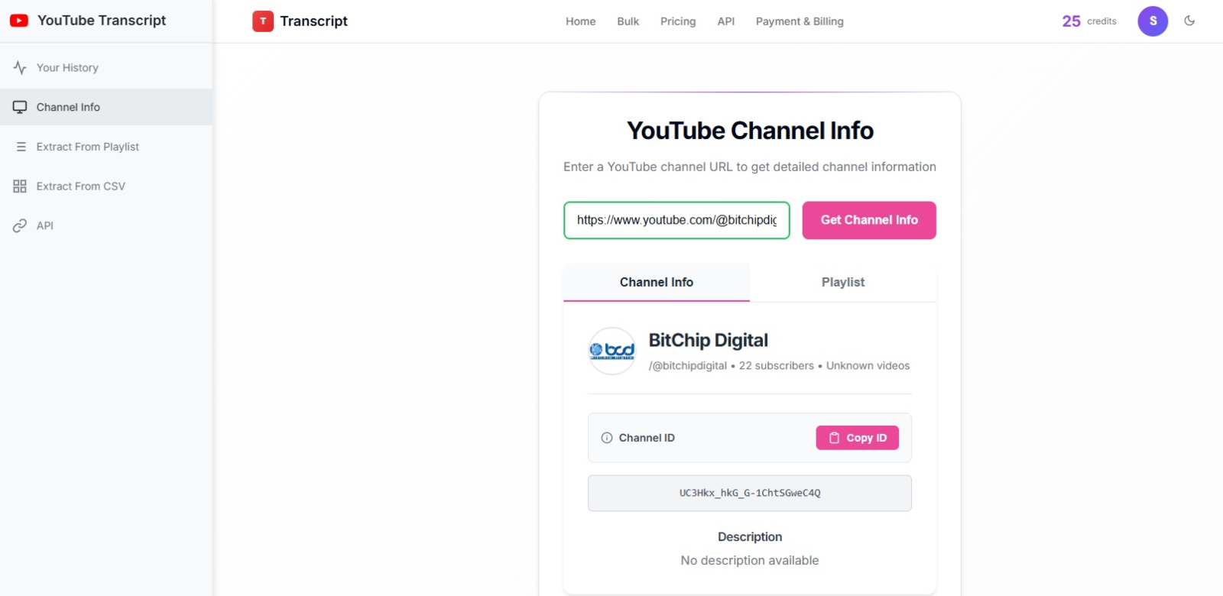Screen dimensions: 1223x596
Task: Go to Home in top navigation
Action: point(580,21)
